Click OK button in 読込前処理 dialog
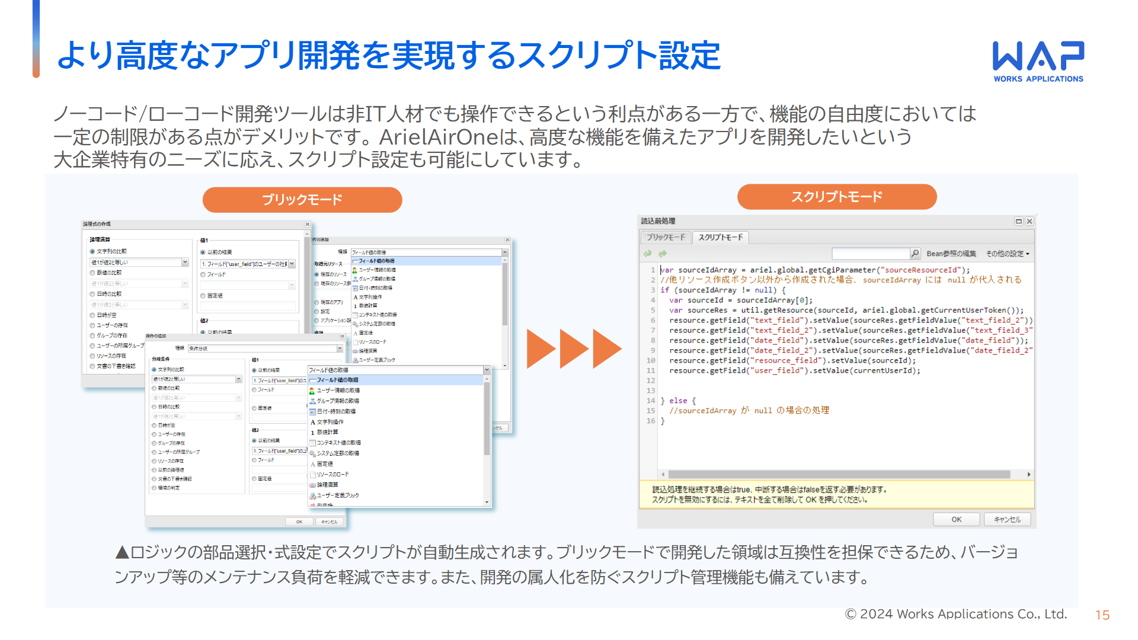The width and height of the screenshot is (1138, 640). click(956, 519)
